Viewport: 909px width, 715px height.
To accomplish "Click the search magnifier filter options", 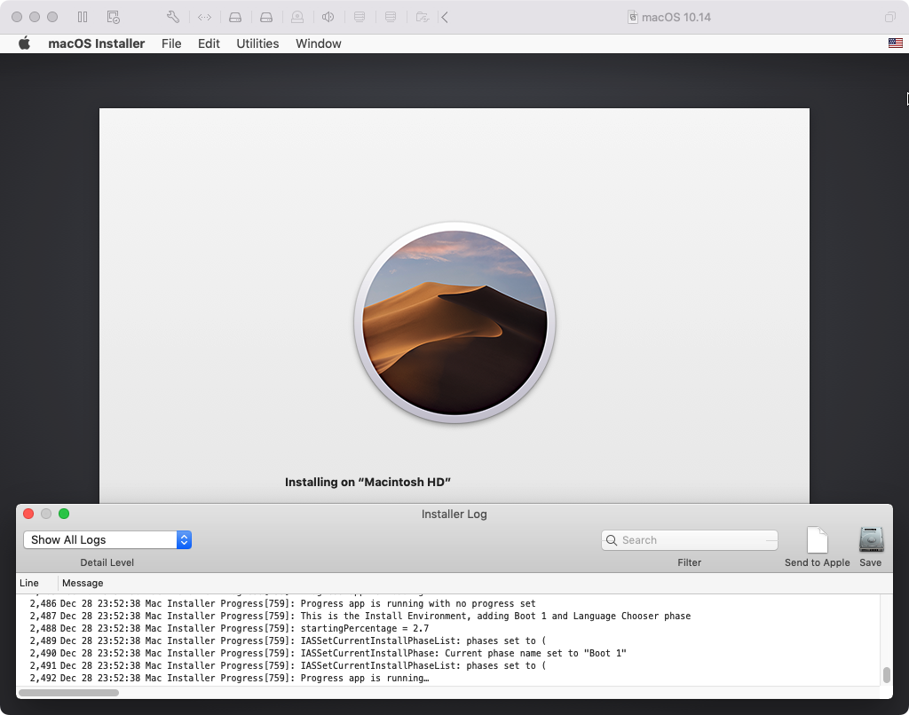I will 612,540.
